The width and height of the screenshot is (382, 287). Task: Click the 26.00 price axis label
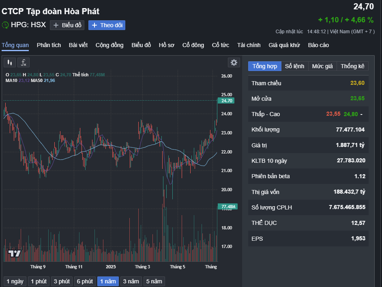click(x=227, y=76)
